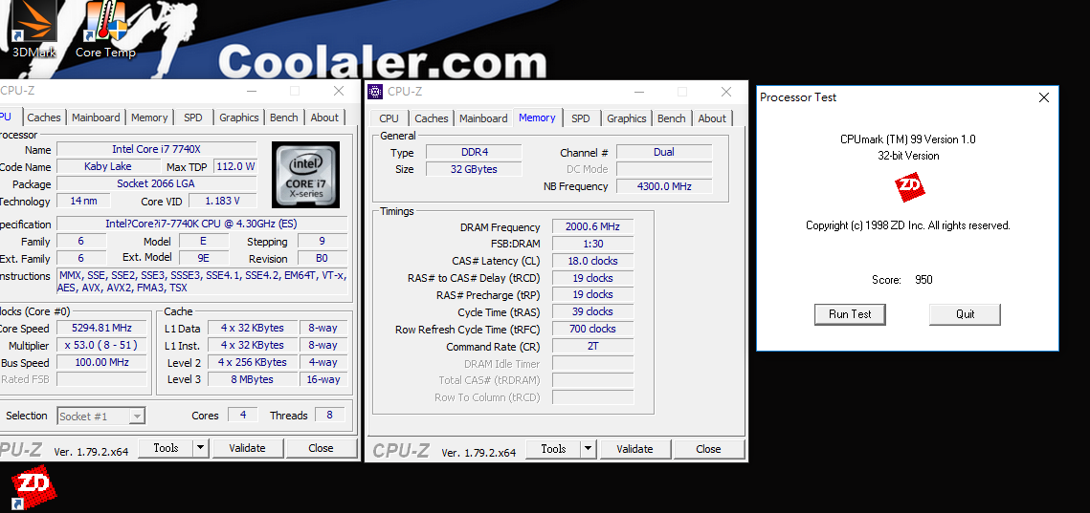Open Mainboard tab in left CPU-Z window
The width and height of the screenshot is (1090, 513).
click(x=96, y=118)
